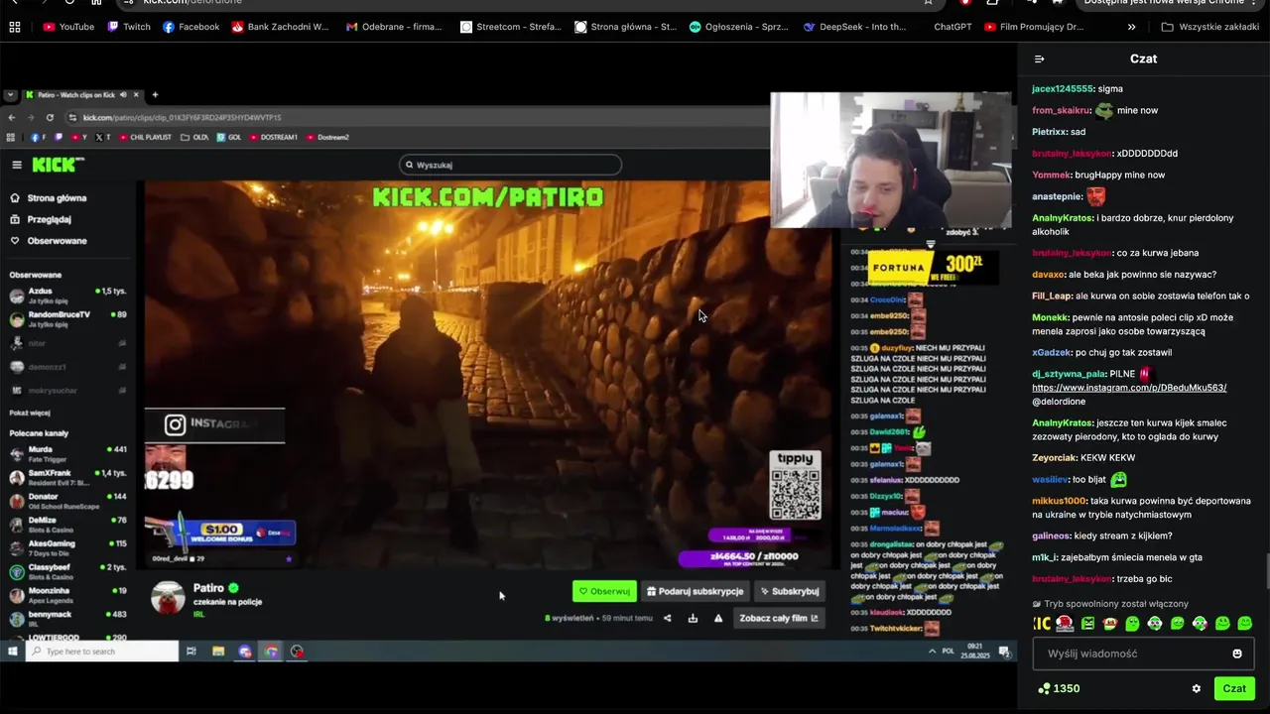Viewport: 1270px width, 714px height.
Task: Click the Windows Start button
Action: point(12,652)
